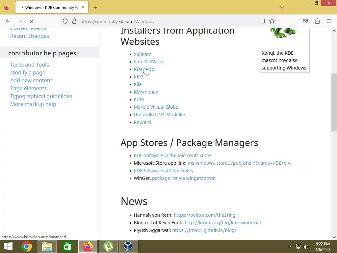337x253 pixels.
Task: Go back using the browser back arrow
Action: coord(8,21)
